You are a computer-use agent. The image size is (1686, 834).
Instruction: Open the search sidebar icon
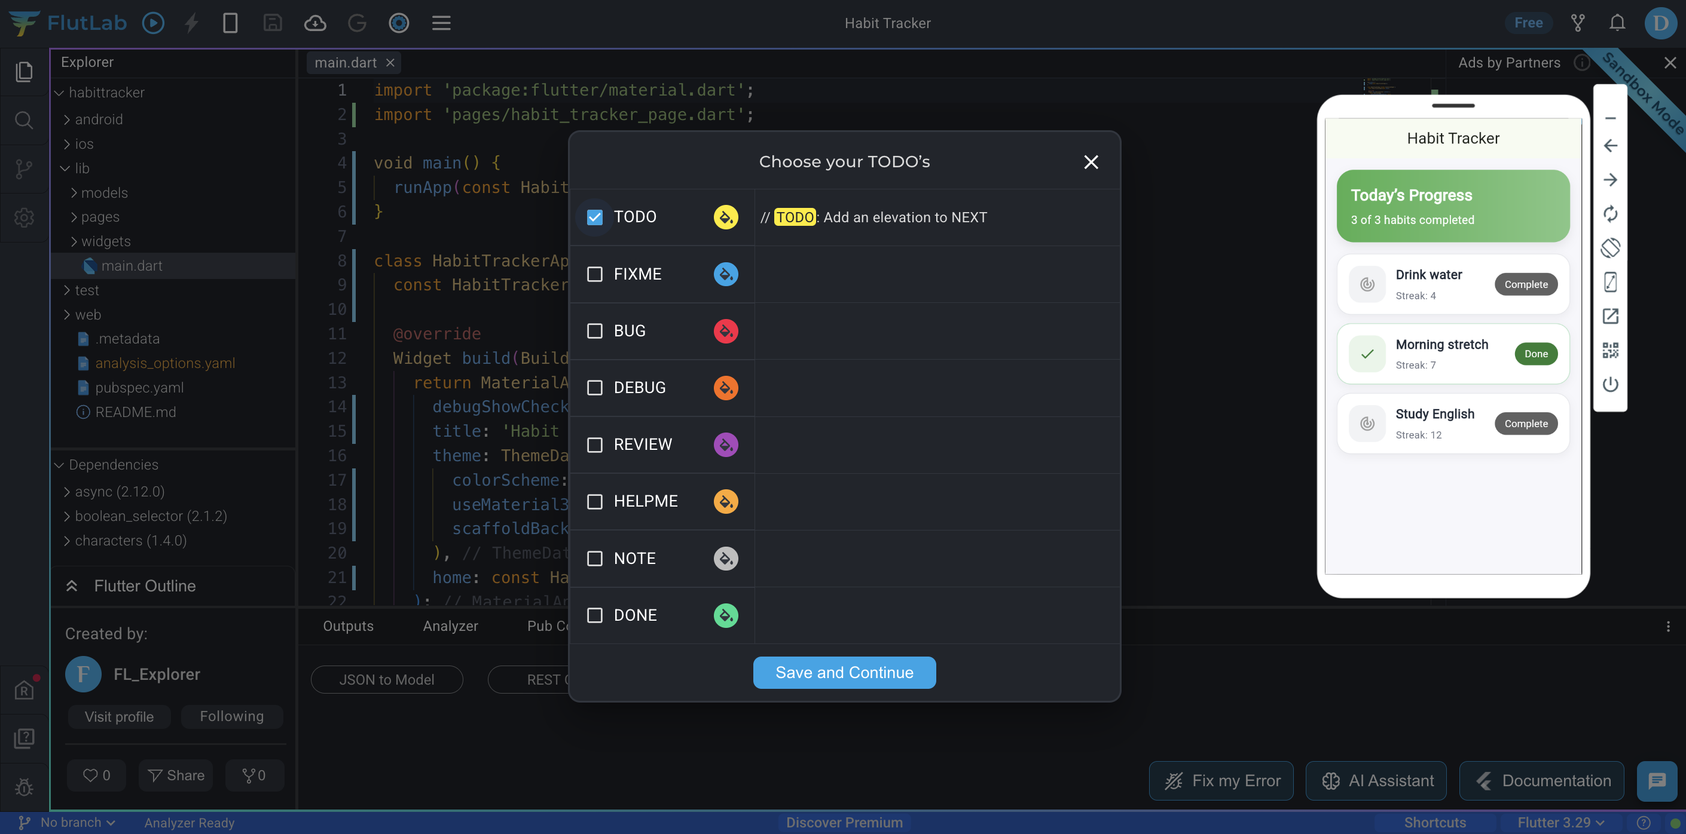tap(25, 120)
